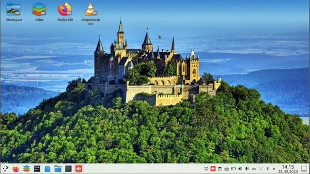Open the Wi-Fi network tray icon
310x174 pixels.
point(261,169)
